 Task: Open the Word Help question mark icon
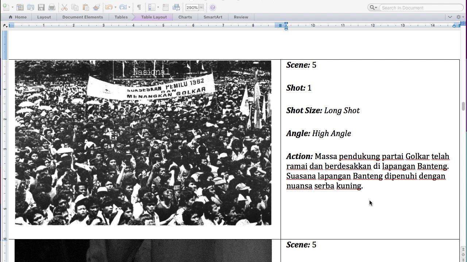pos(213,7)
